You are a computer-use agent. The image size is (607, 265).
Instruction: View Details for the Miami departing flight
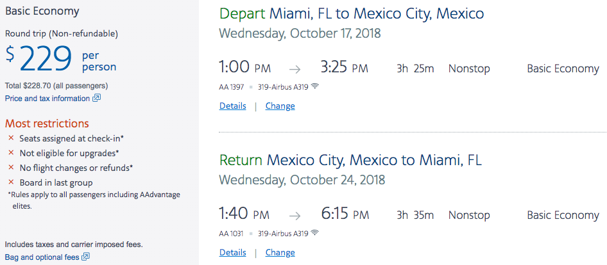coord(232,106)
